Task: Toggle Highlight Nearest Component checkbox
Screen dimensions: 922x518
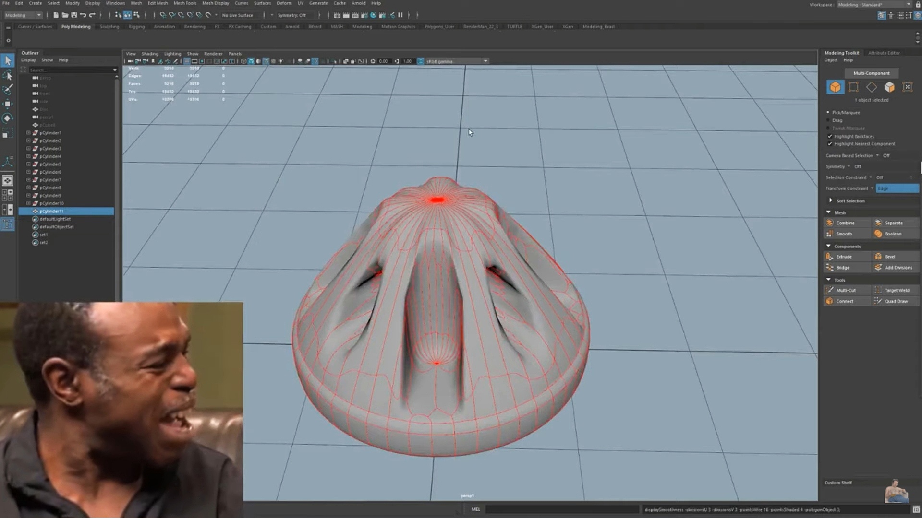Action: [x=830, y=144]
